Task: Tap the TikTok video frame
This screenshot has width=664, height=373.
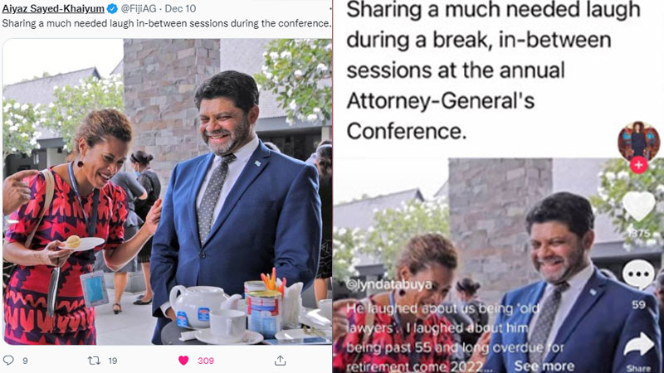Action: [499, 265]
